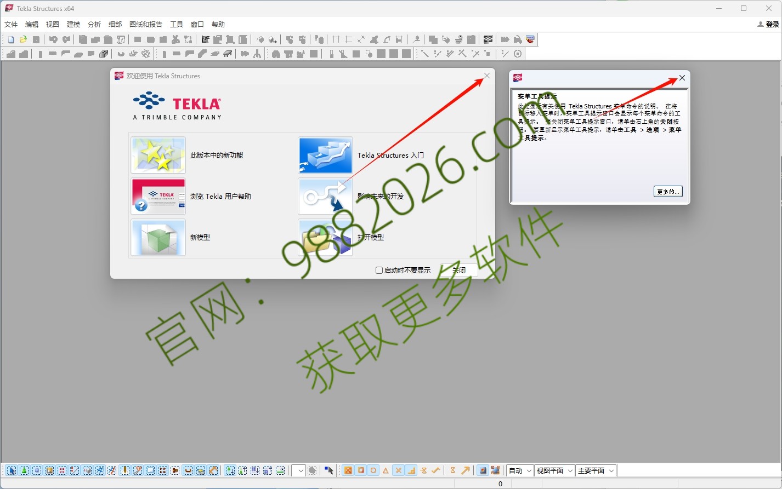Click the 更多的... button in tooltip window
The height and width of the screenshot is (489, 782).
coord(668,191)
